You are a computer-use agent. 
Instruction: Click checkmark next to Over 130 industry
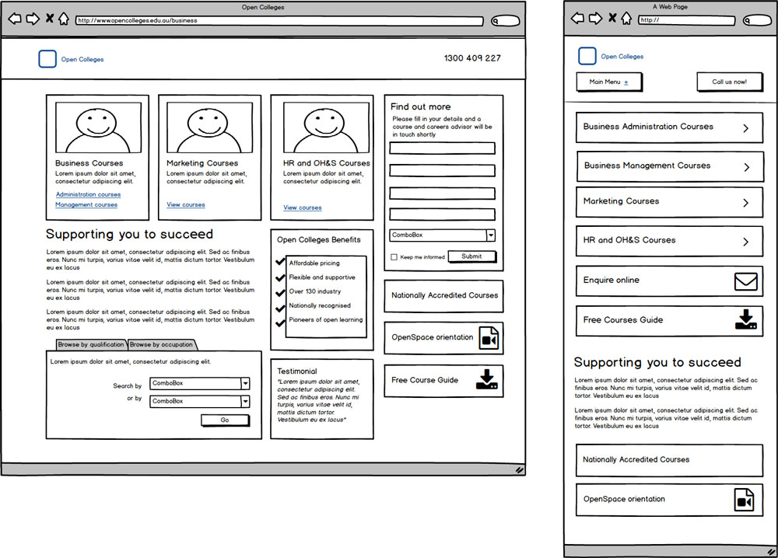click(280, 293)
